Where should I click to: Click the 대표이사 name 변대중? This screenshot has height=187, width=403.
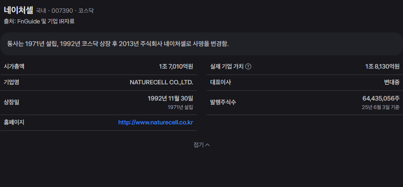click(x=392, y=83)
